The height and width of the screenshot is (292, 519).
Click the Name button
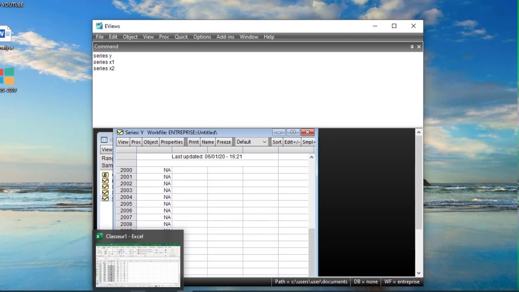[208, 142]
